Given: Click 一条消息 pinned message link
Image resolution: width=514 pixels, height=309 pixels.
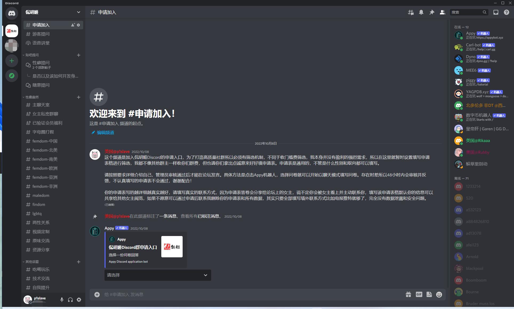Looking at the screenshot, I should [x=168, y=216].
